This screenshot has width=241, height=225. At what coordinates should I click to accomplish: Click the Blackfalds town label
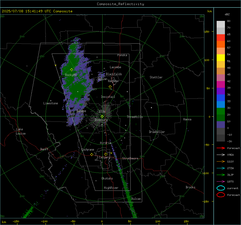coord(114,74)
